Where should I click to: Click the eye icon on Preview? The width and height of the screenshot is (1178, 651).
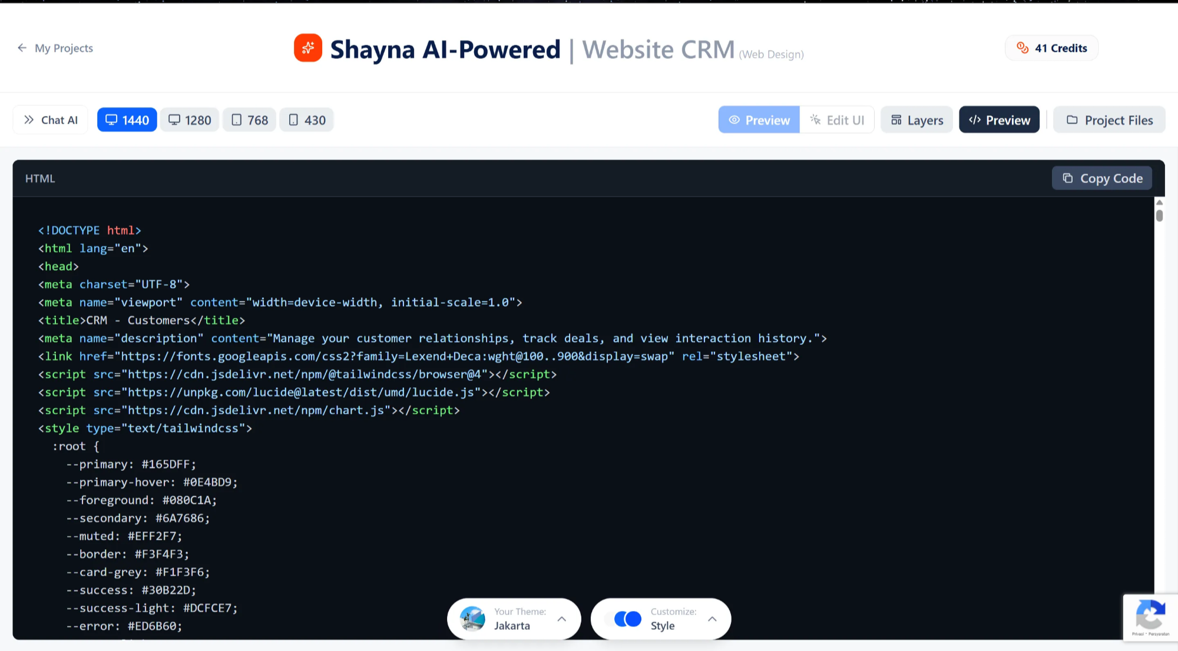coord(734,119)
